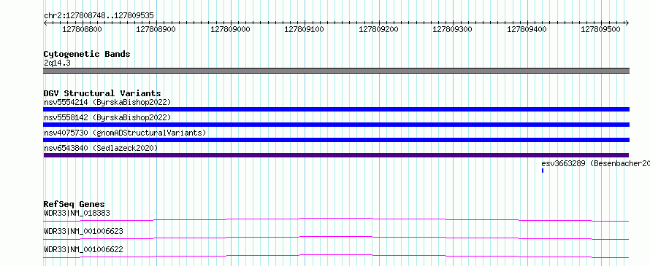Click the left arrow end of the ruler
Viewport: 650px width, 266px height.
pyautogui.click(x=45, y=23)
